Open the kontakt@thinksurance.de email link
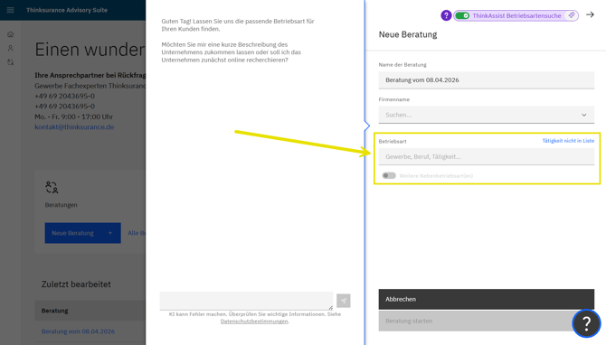 tap(74, 127)
